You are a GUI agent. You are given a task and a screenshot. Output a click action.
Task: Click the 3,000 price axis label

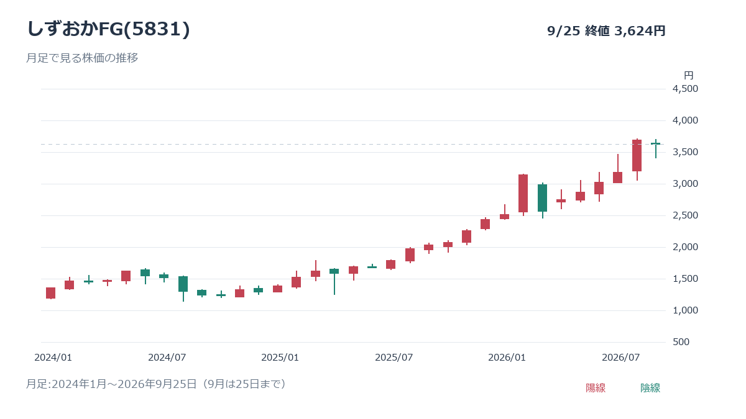point(685,184)
